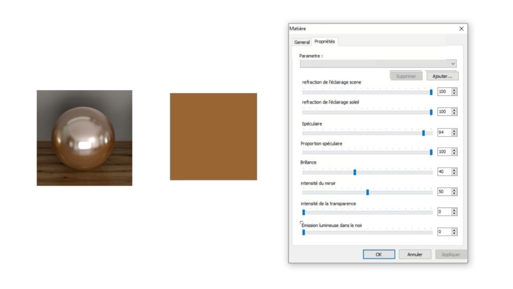Click the Spéculaire value field showing 94
Viewport: 513px width, 289px height.
coord(443,132)
